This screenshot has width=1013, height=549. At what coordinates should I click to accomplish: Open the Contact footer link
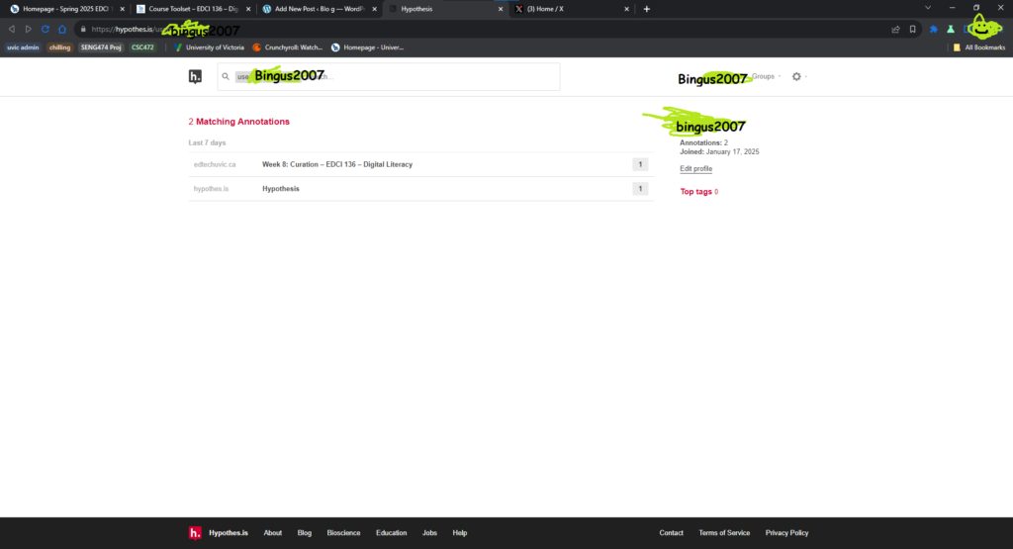coord(672,533)
